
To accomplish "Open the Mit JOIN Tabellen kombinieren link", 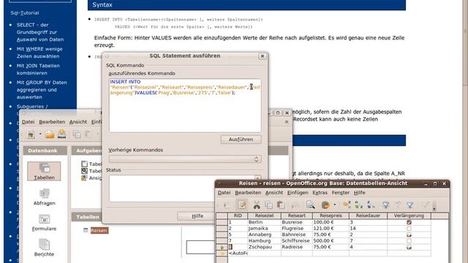I will coord(38,69).
